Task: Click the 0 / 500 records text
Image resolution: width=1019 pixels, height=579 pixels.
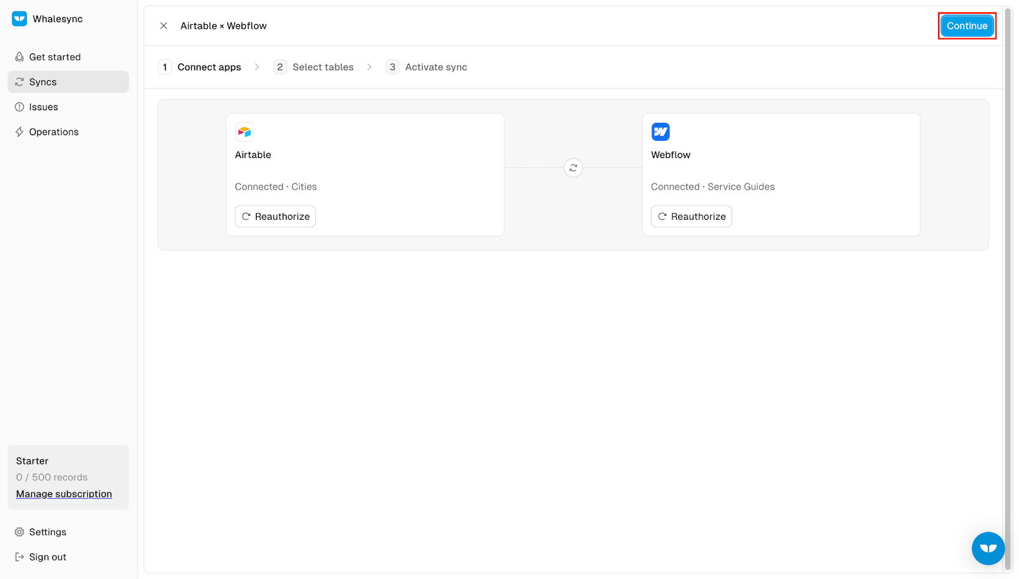Action: point(52,477)
